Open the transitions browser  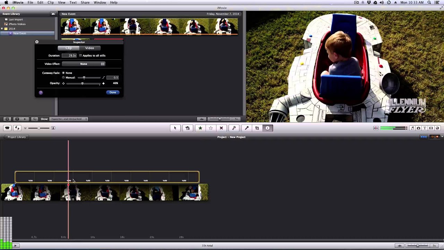[431, 128]
